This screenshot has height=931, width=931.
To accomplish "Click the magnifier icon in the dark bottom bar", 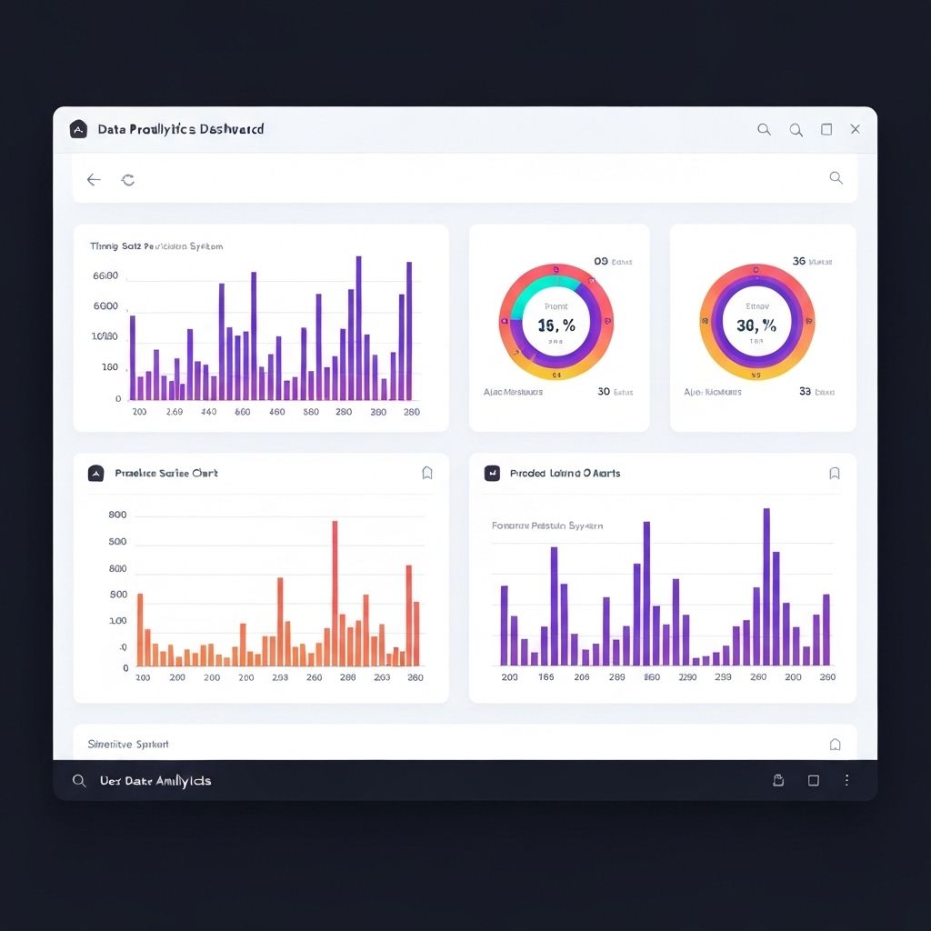I will pos(79,781).
